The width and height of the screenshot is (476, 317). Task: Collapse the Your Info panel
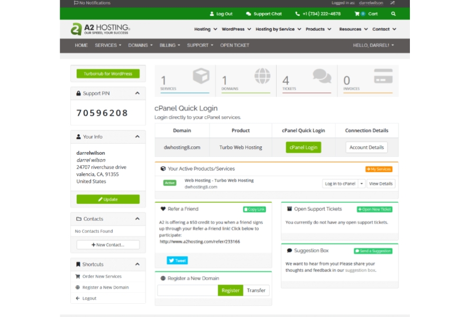click(x=137, y=136)
